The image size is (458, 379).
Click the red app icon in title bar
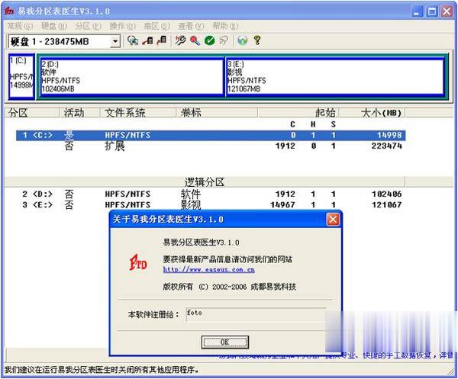(x=9, y=11)
